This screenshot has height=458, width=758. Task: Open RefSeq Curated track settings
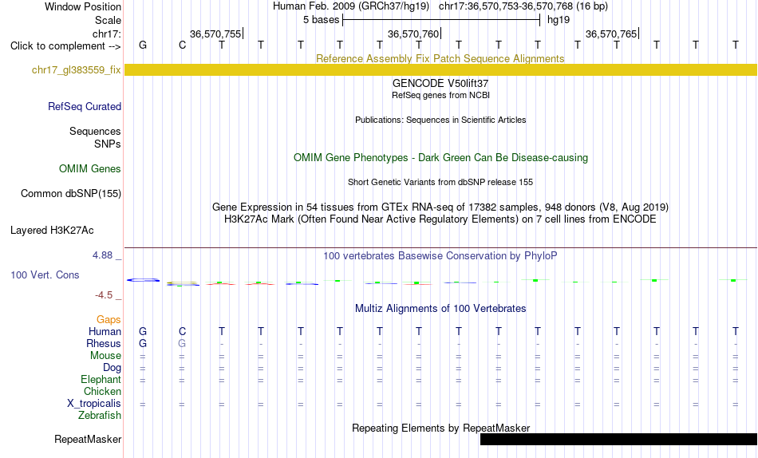click(x=84, y=106)
